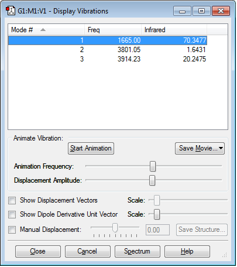Sort by the Infrared column header
Screen dimensions: 237x267
click(174, 30)
